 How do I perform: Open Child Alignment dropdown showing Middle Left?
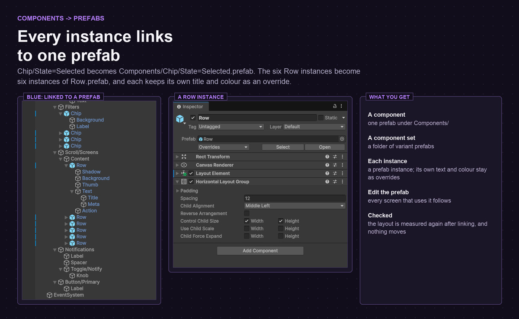[x=295, y=206]
